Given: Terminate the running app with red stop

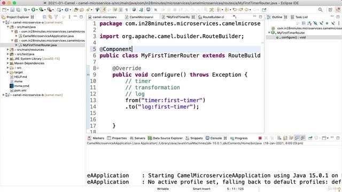Looking at the screenshot, I should (260, 138).
